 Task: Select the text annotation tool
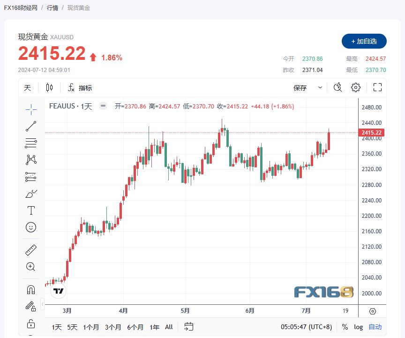(x=30, y=210)
